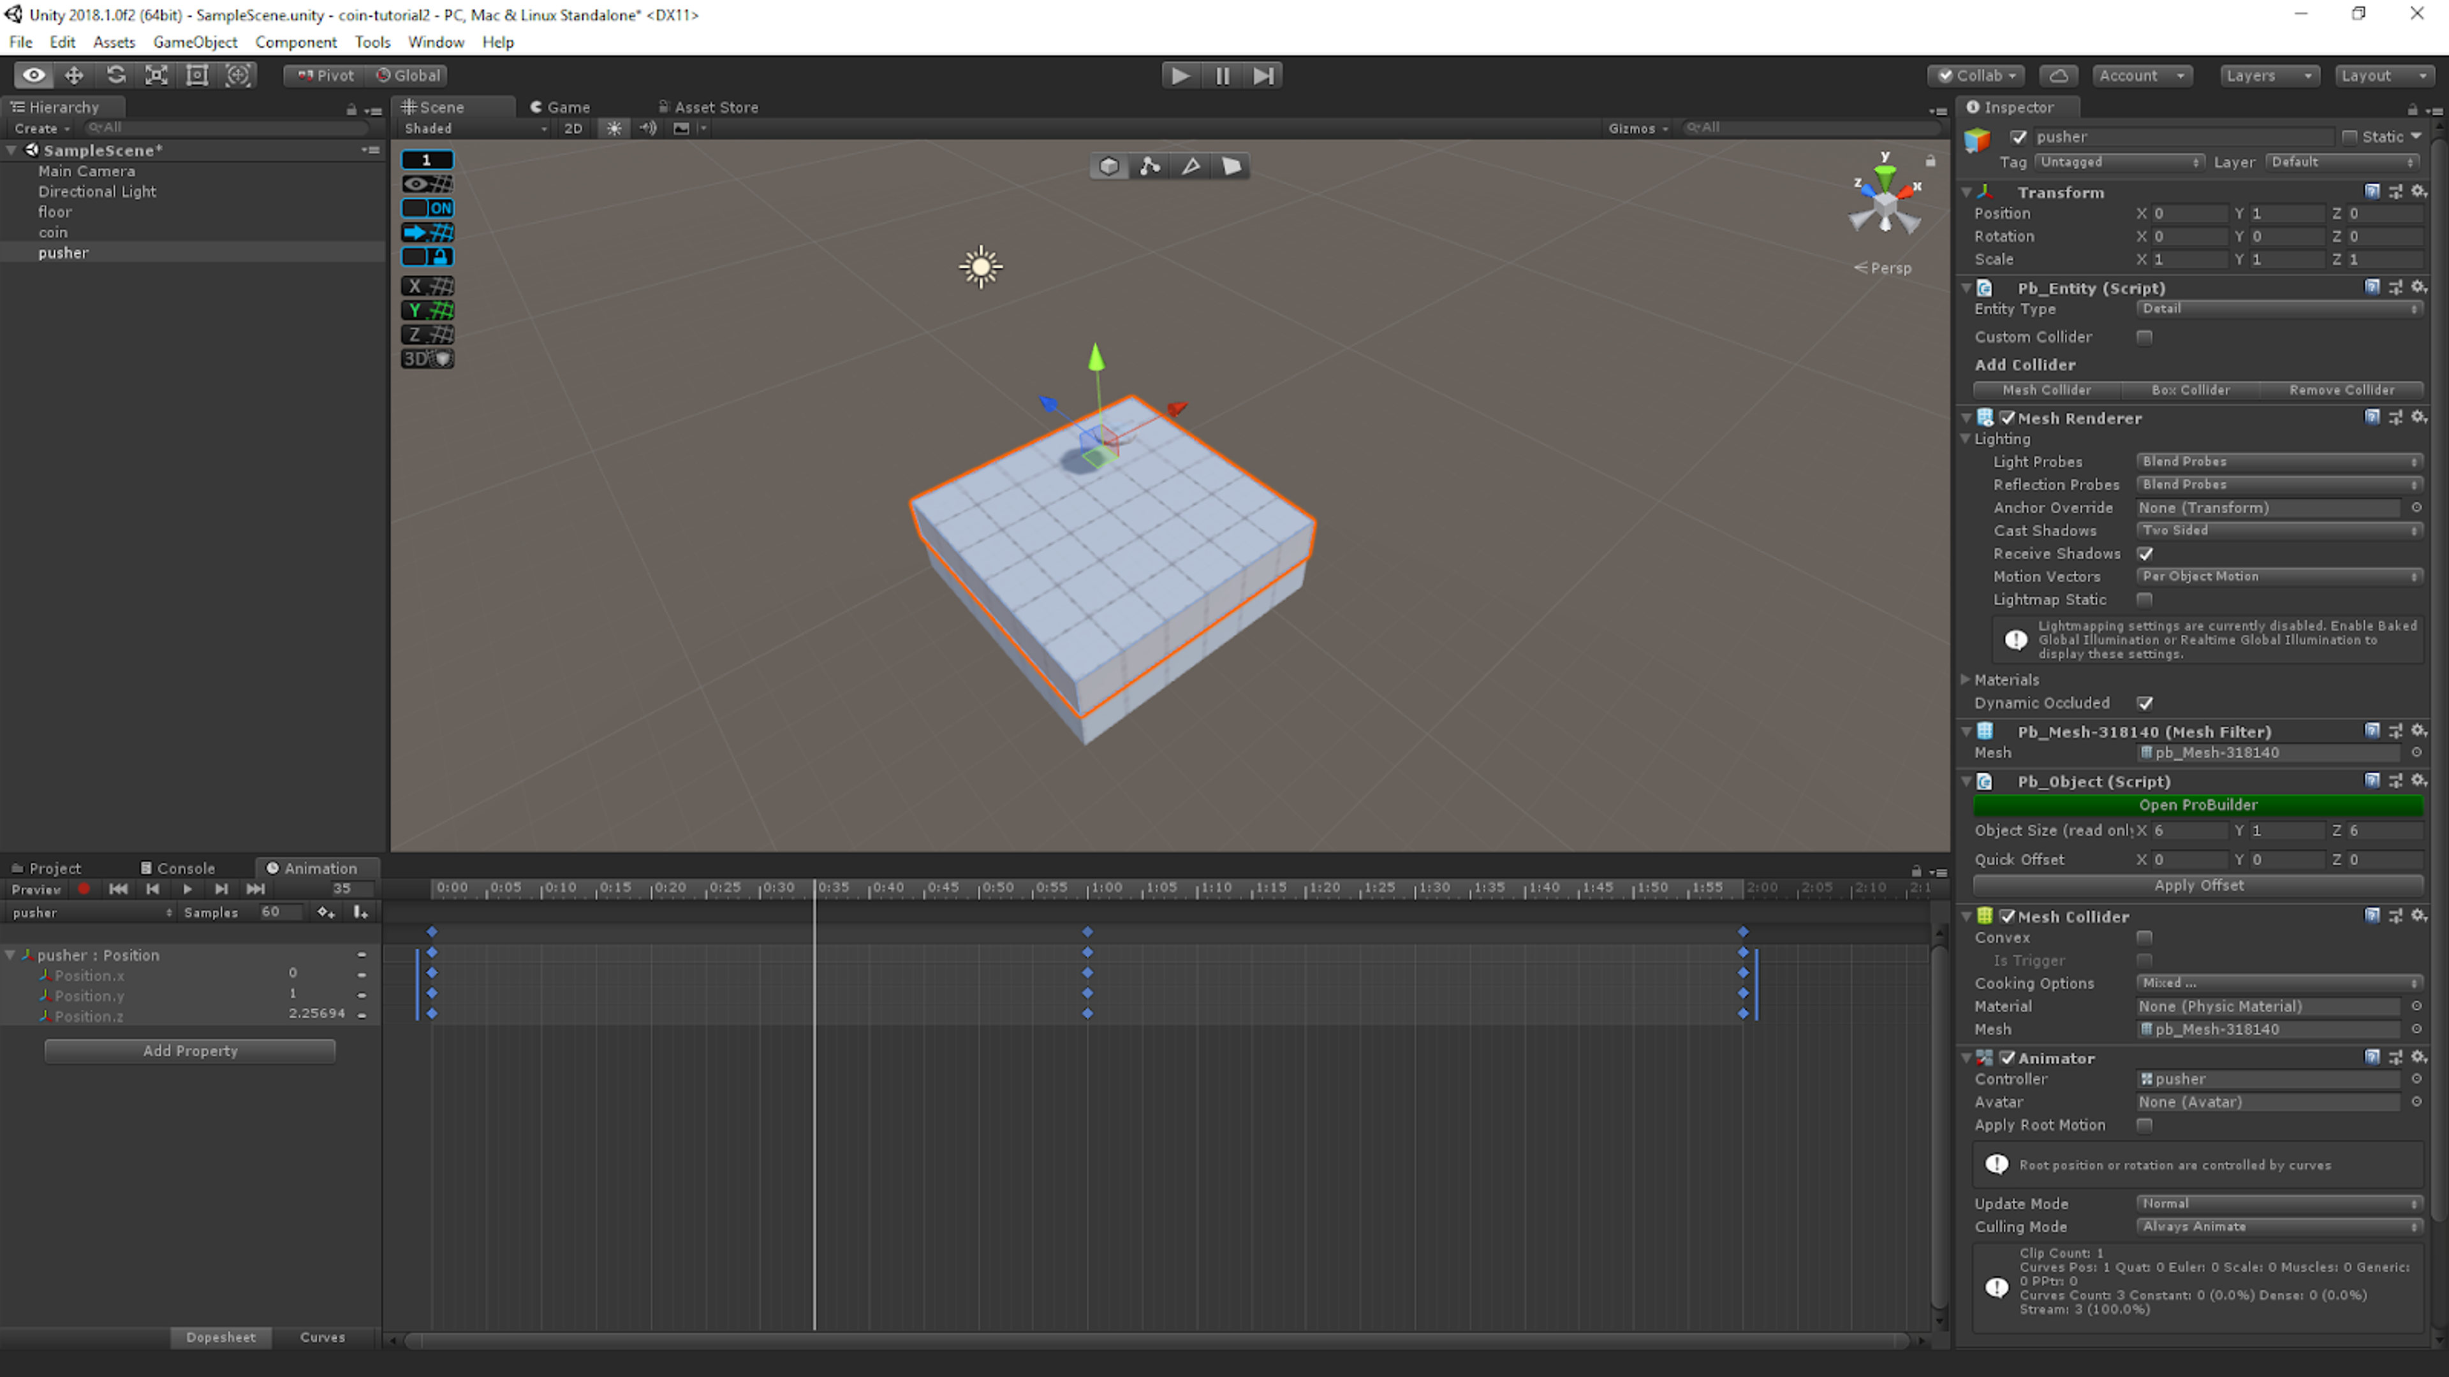The height and width of the screenshot is (1377, 2449).
Task: Select ProBuilder vertex mode icon
Action: click(1151, 166)
